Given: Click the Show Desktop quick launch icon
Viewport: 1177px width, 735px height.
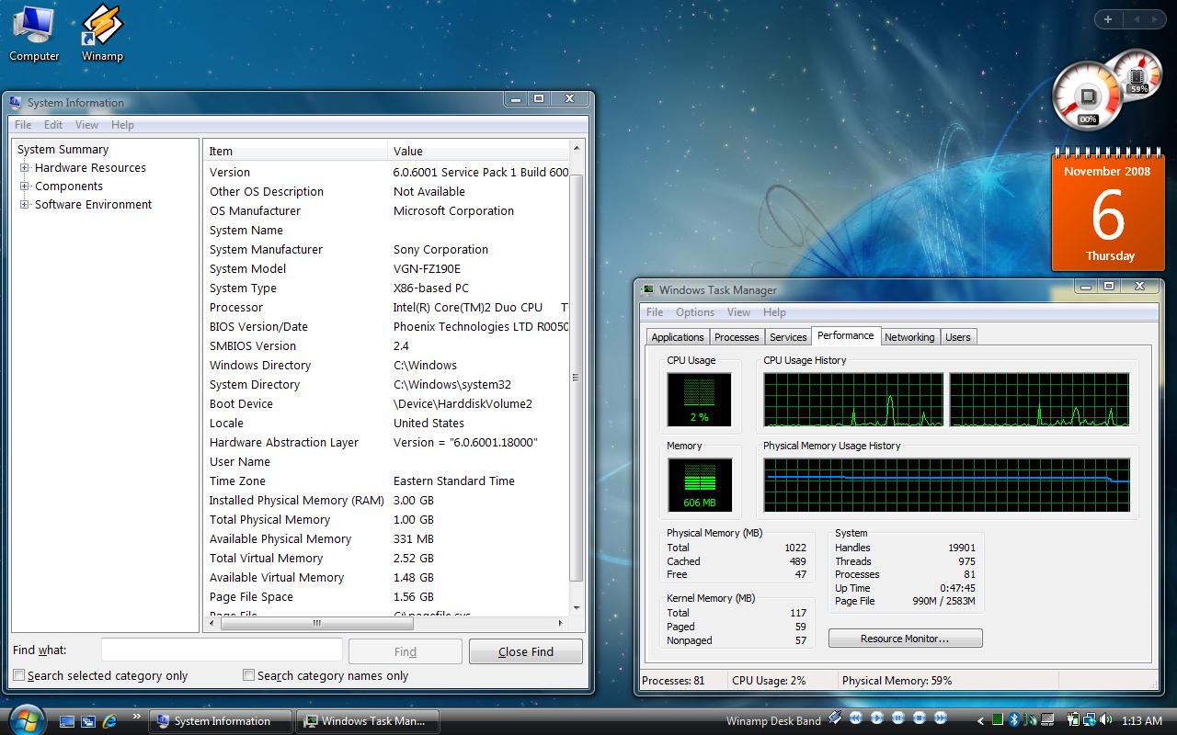Looking at the screenshot, I should (66, 721).
